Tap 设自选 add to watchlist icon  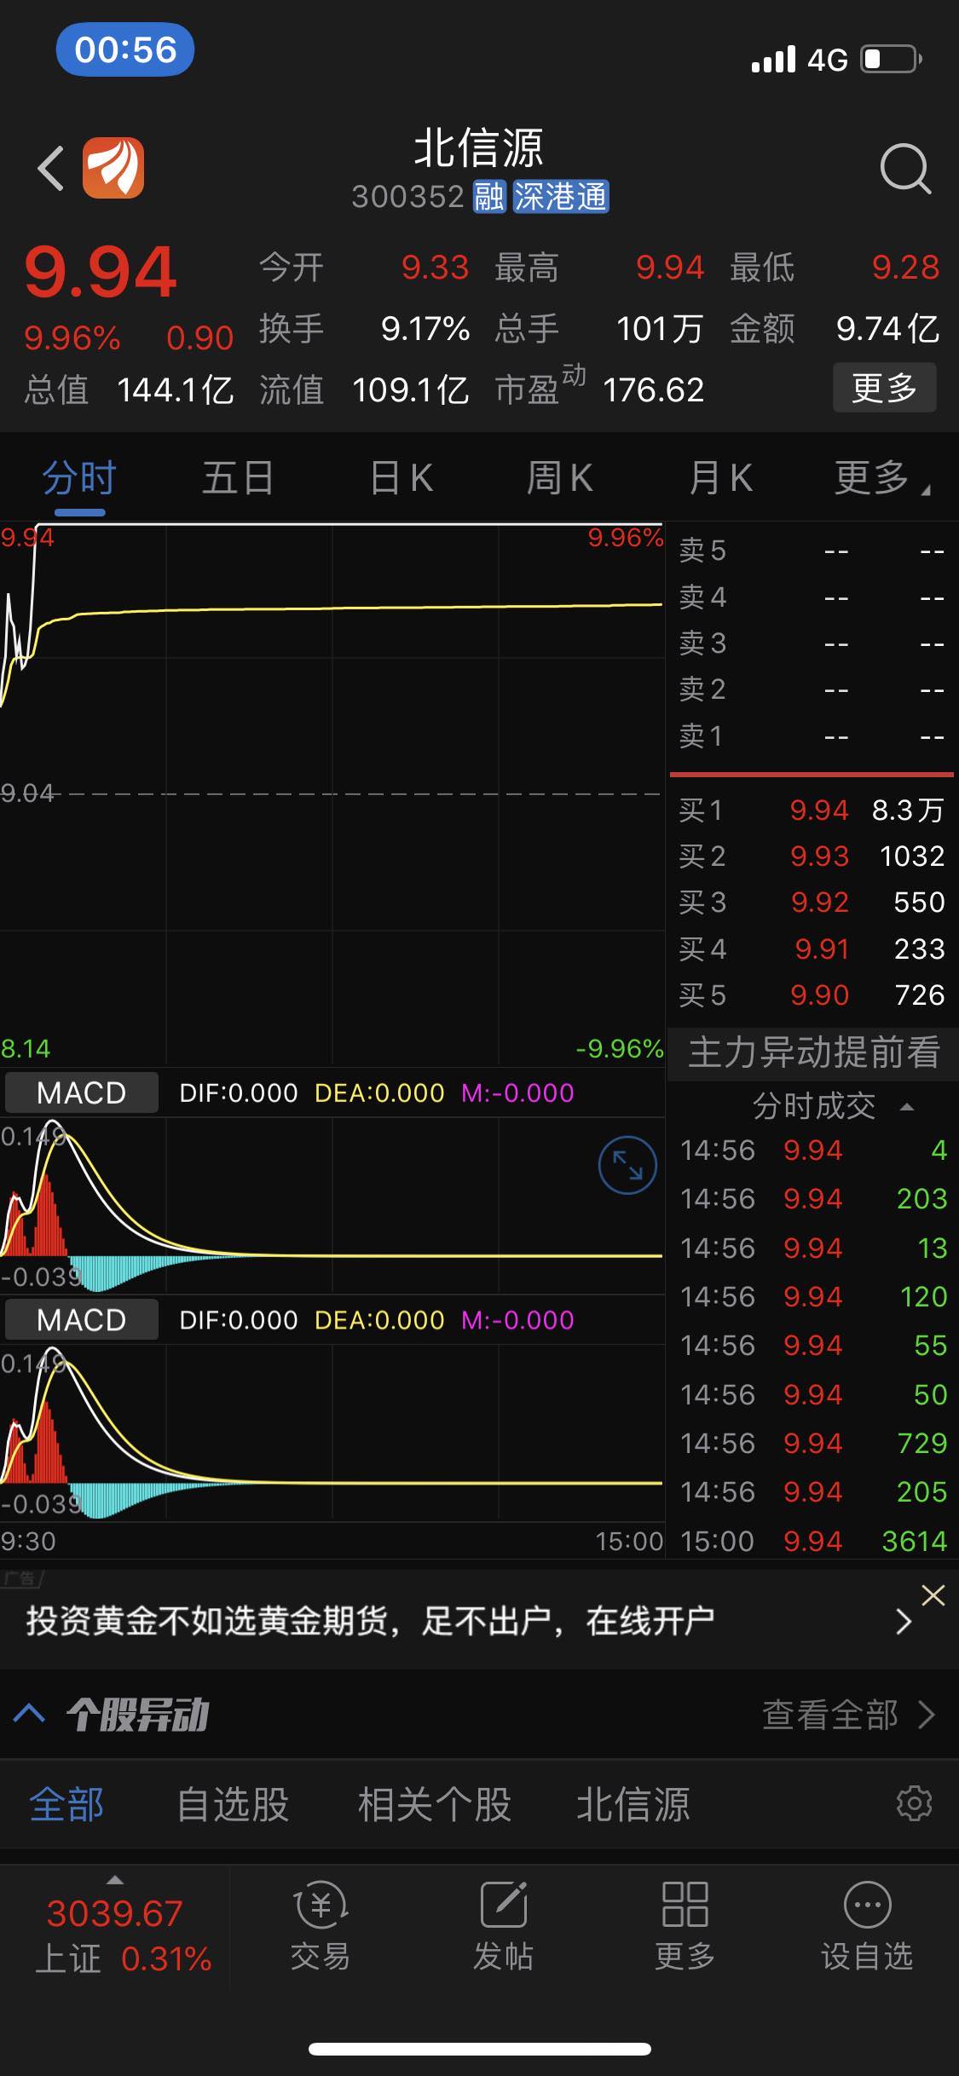[867, 1927]
